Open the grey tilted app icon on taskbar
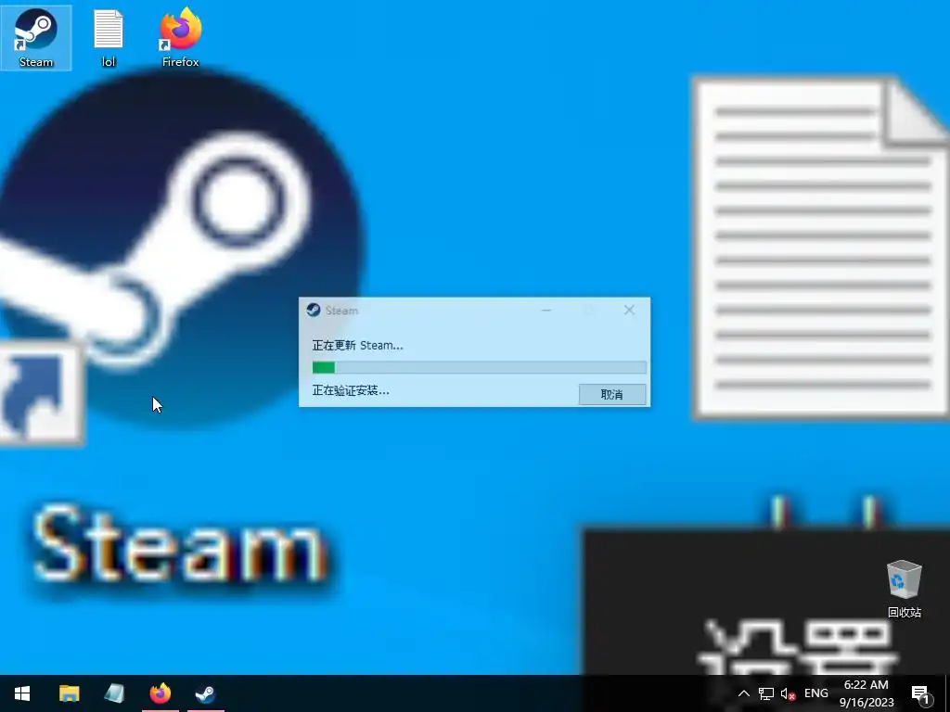The width and height of the screenshot is (950, 712). click(x=114, y=693)
